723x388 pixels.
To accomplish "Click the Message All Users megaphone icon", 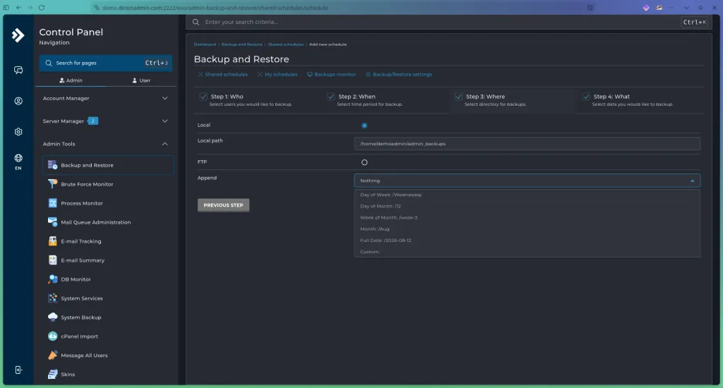I will [x=52, y=356].
